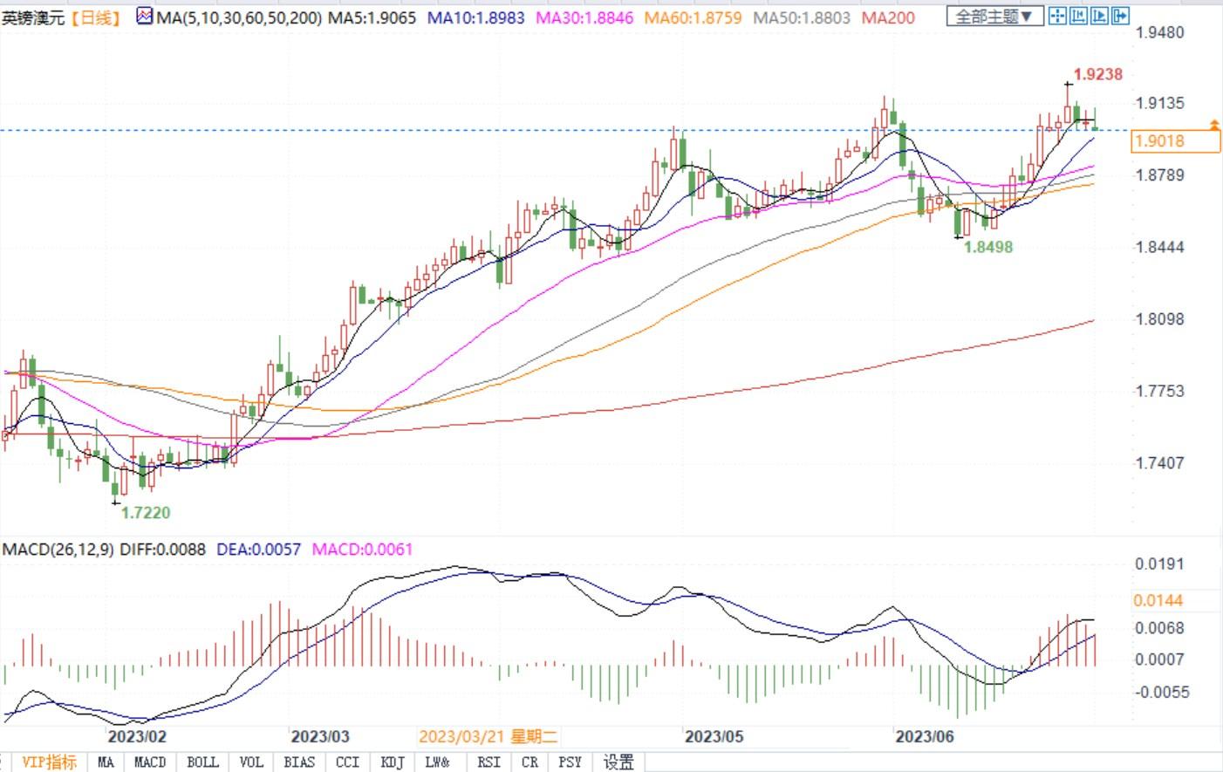Click the 2023/03/21 星期二 date label
The height and width of the screenshot is (772, 1223).
[489, 736]
